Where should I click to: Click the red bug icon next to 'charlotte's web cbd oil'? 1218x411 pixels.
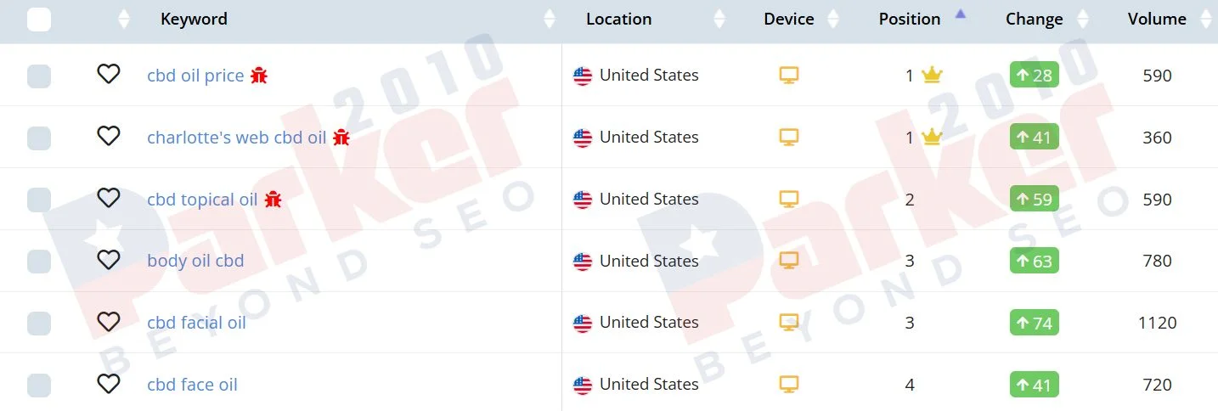(341, 138)
